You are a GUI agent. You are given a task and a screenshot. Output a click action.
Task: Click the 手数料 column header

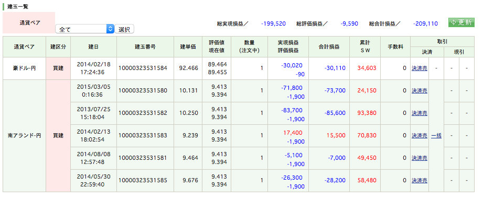coord(395,46)
